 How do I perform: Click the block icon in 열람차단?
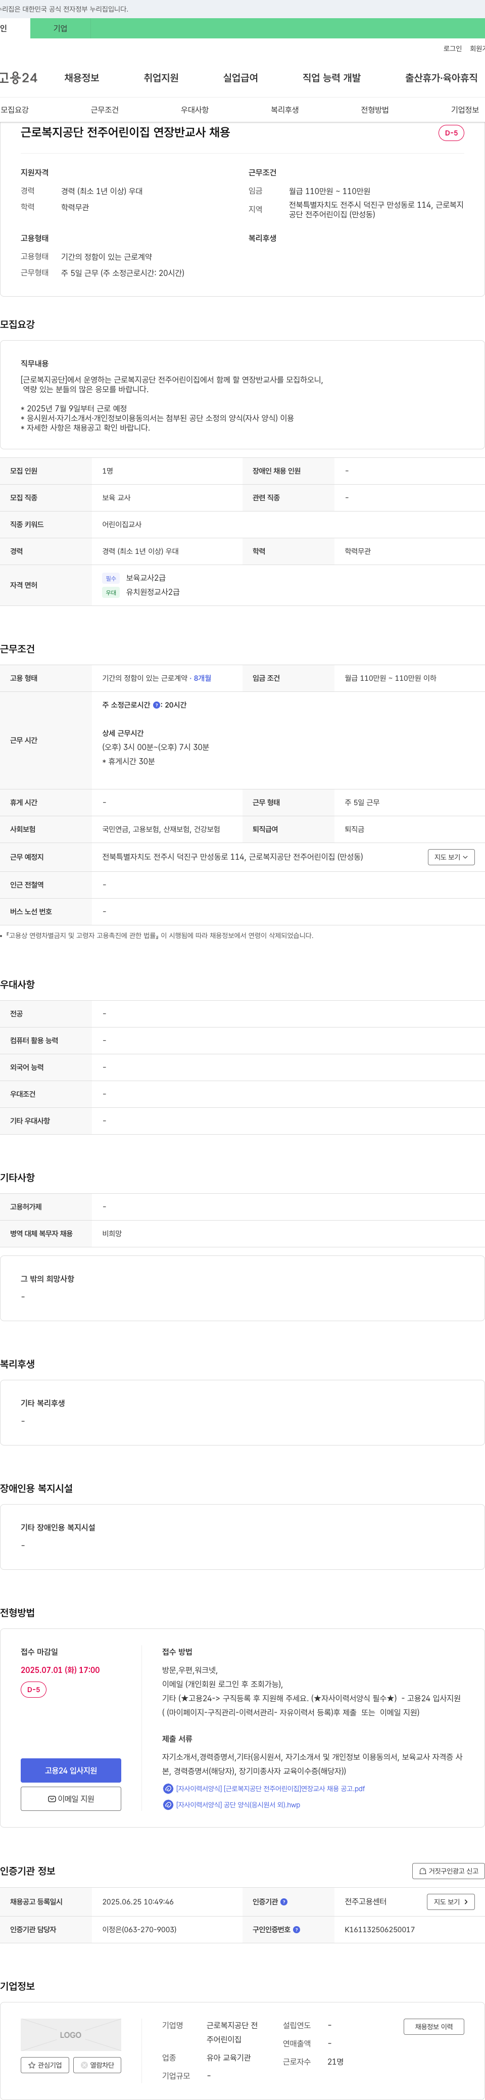point(84,2065)
